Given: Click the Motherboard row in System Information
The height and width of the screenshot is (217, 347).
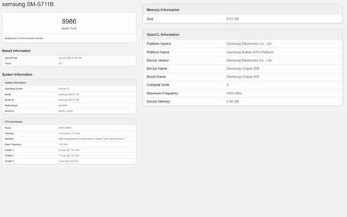Looking at the screenshot, I should point(69,105).
